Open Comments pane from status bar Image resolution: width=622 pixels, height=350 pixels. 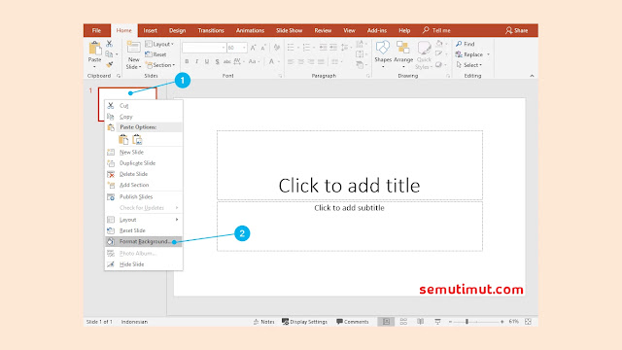(353, 322)
